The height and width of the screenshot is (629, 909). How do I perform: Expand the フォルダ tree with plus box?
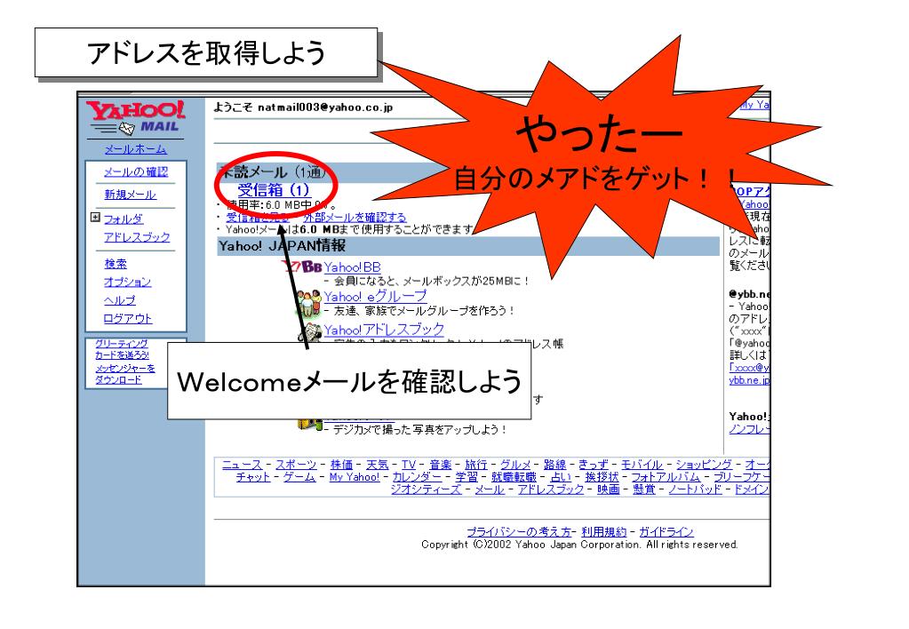95,218
